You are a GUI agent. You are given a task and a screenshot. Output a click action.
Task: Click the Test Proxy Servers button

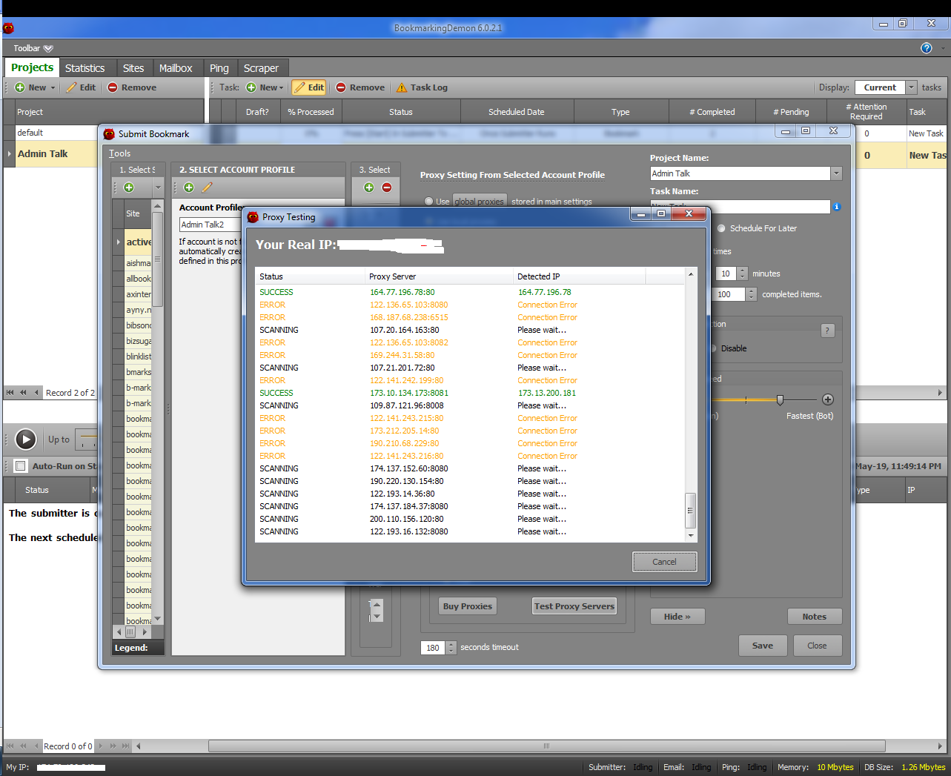click(574, 606)
